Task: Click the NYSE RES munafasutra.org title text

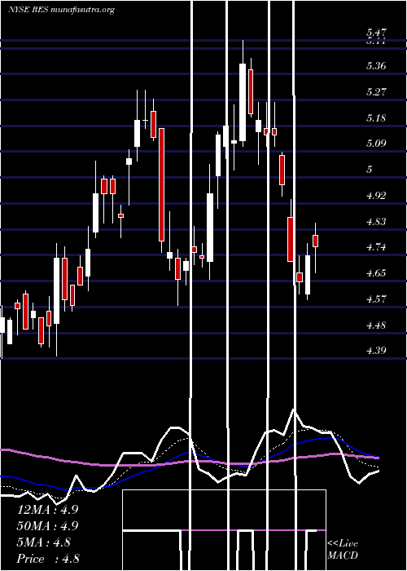Action: coord(61,10)
